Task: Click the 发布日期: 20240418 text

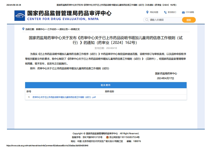Action: click(106, 48)
